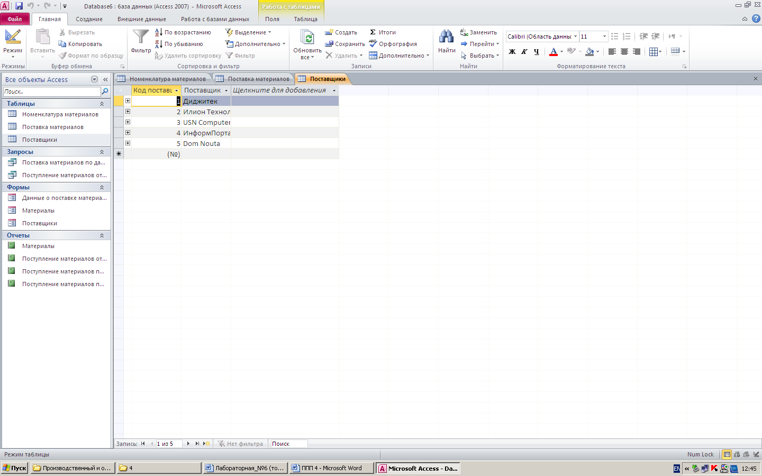Switch to Работа с базами данных tab

point(215,19)
